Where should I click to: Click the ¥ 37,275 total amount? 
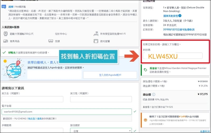pyautogui.click(x=203, y=94)
